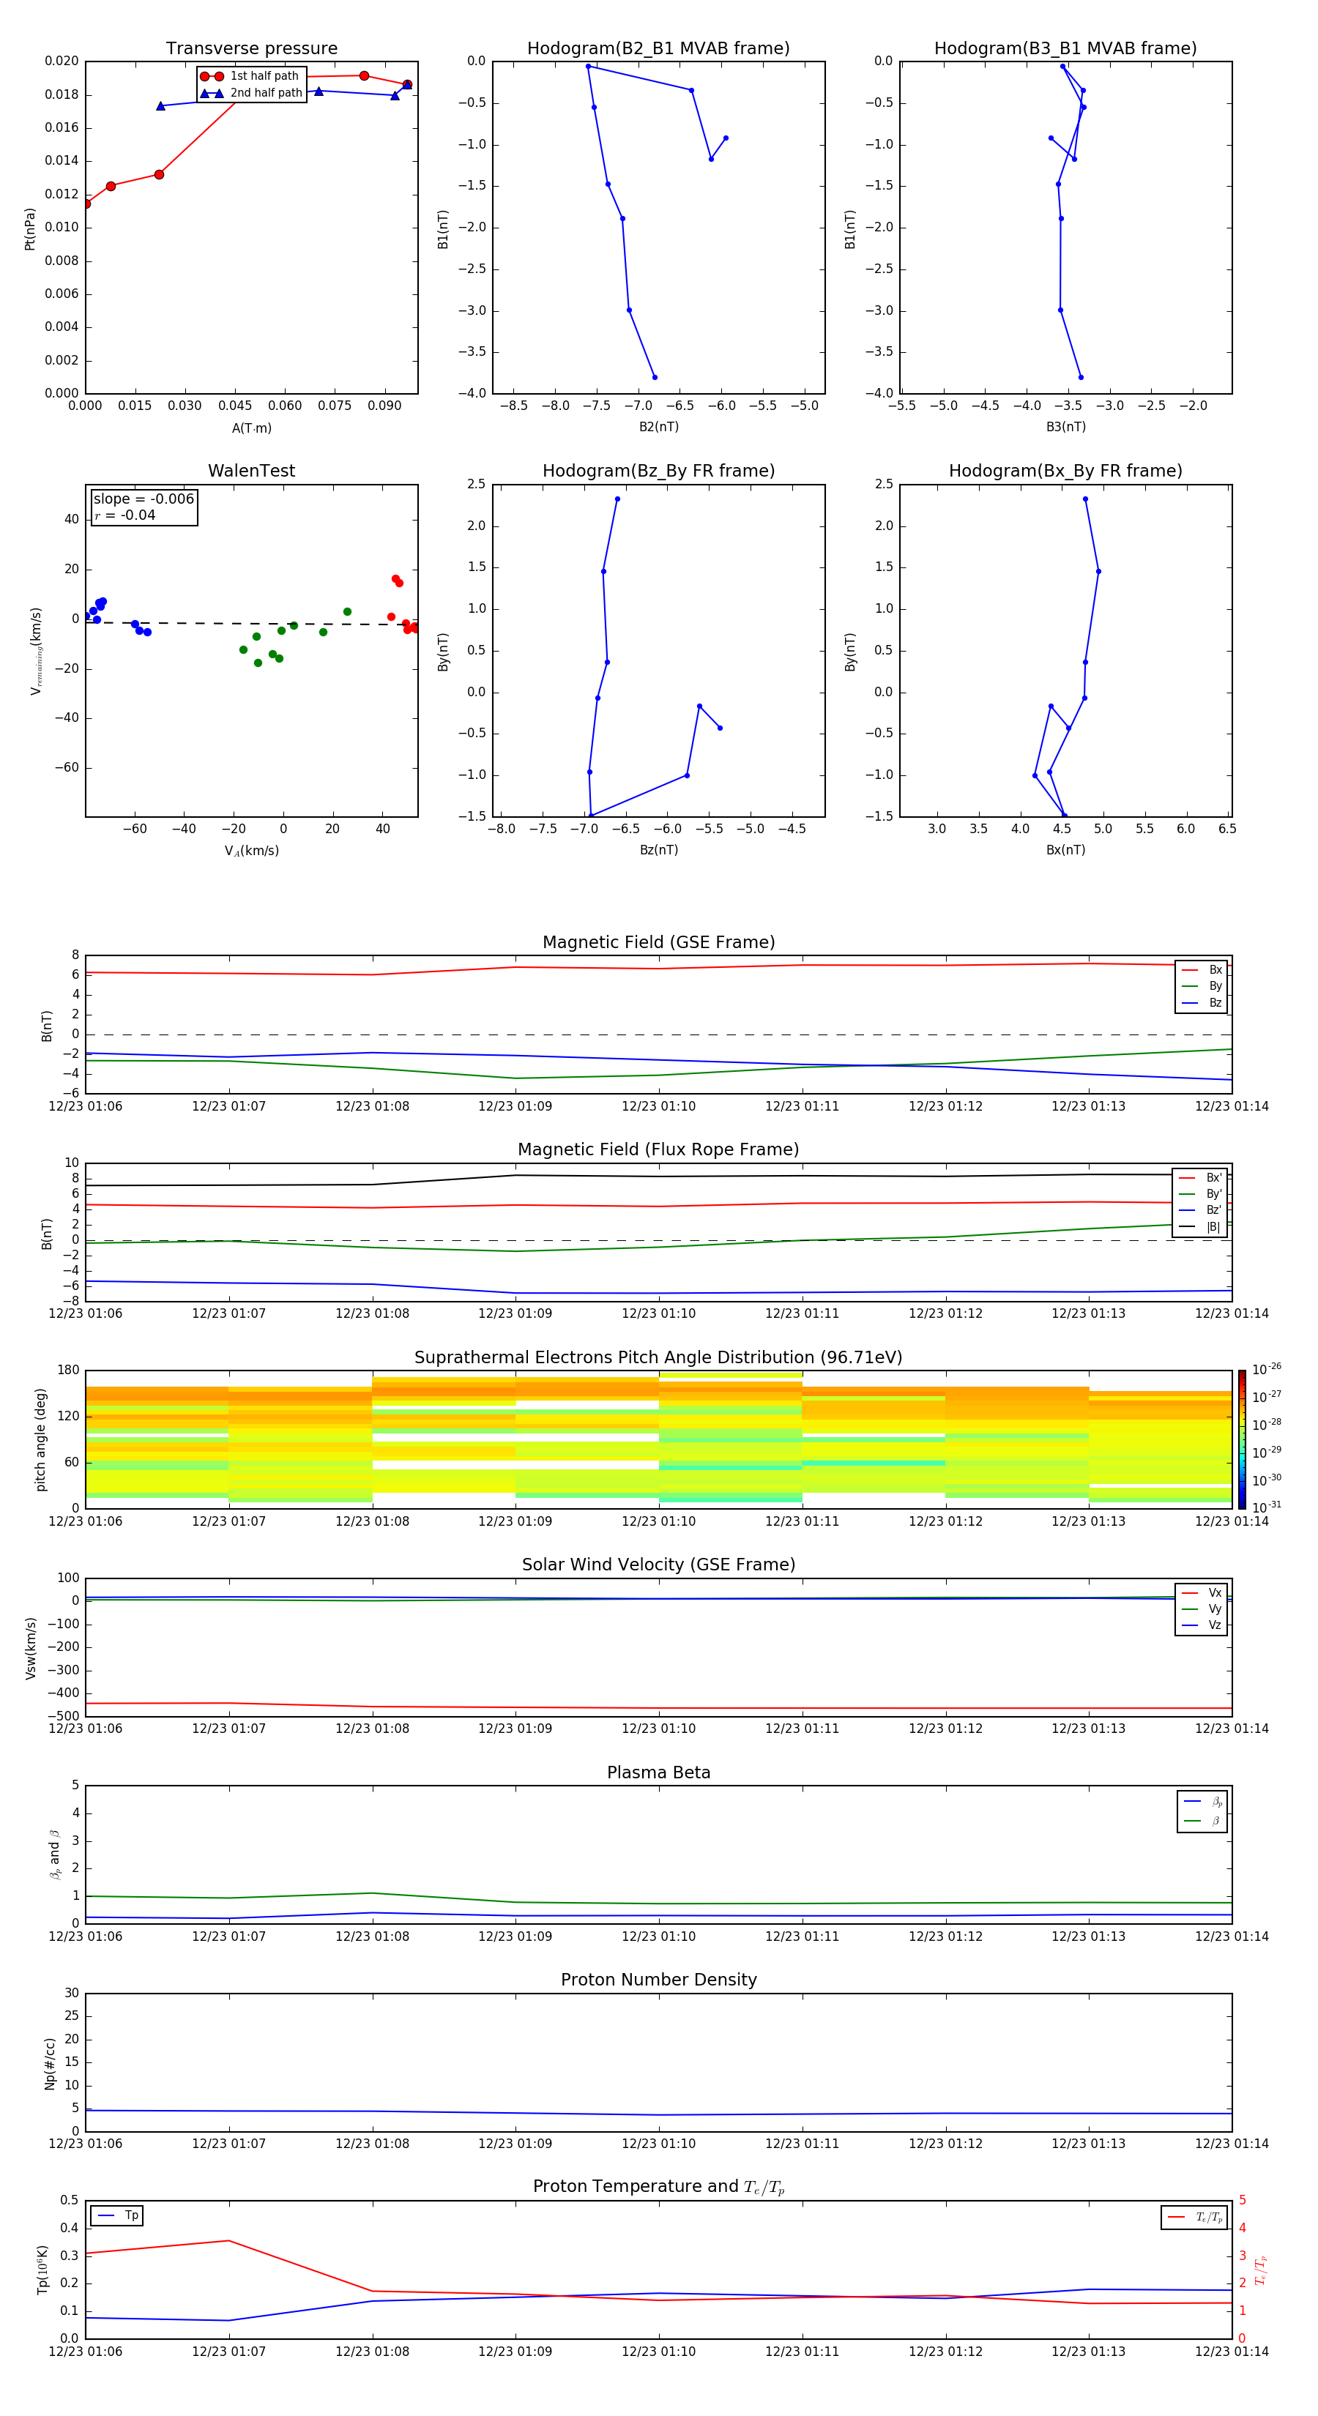Click the 10^-31 color bar tick label

pyautogui.click(x=1267, y=1507)
